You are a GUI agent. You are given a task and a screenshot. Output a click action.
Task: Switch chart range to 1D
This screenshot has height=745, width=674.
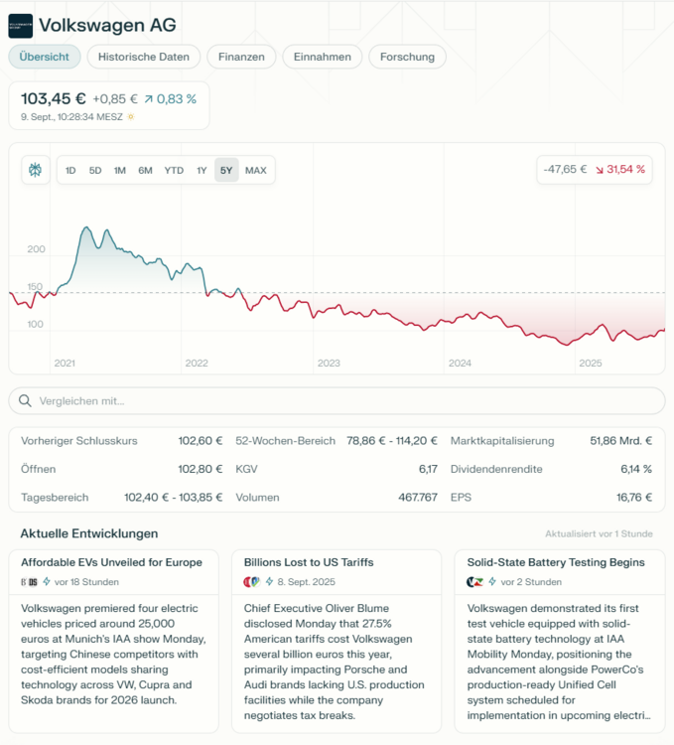pos(70,170)
